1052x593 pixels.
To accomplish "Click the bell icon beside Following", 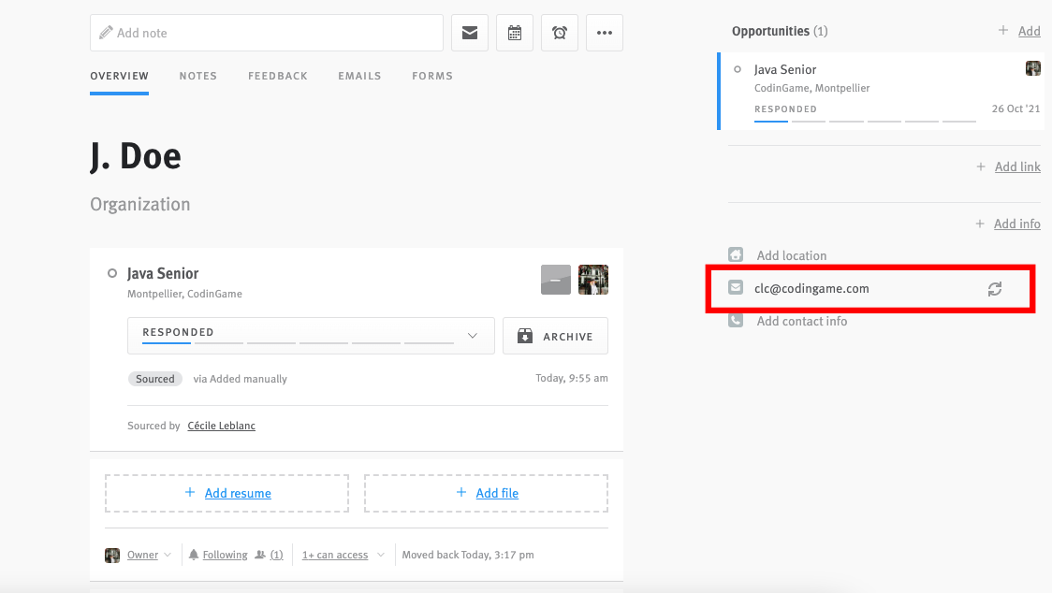I will point(194,555).
